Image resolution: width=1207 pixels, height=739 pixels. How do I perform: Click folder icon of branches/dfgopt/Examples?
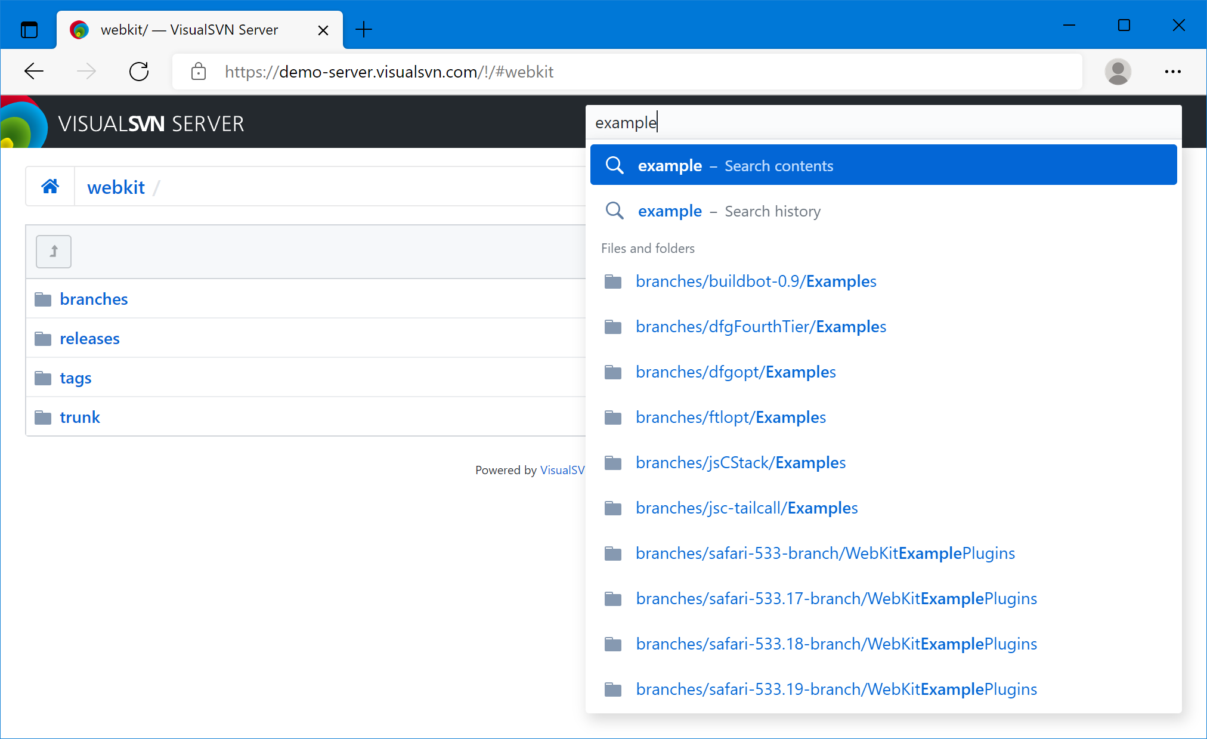613,372
